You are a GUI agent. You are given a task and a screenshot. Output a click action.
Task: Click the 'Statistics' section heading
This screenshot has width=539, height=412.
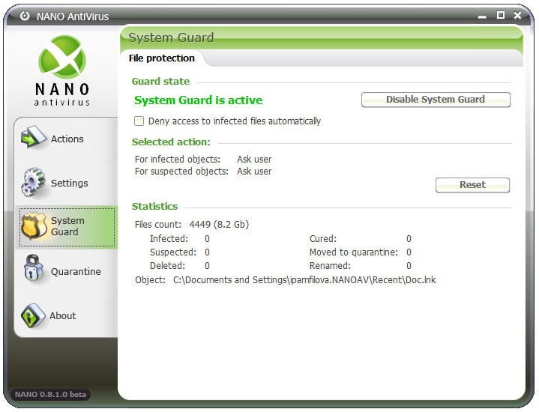coord(154,206)
